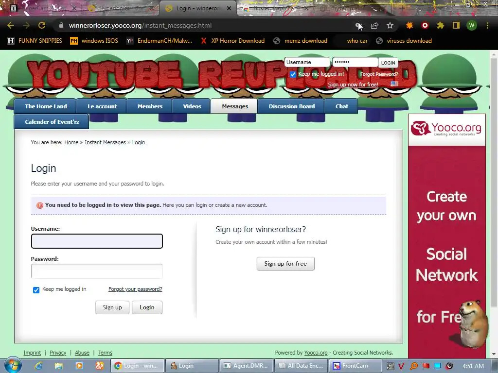498x373 pixels.
Task: Click the Sign up for free button
Action: coord(285,264)
